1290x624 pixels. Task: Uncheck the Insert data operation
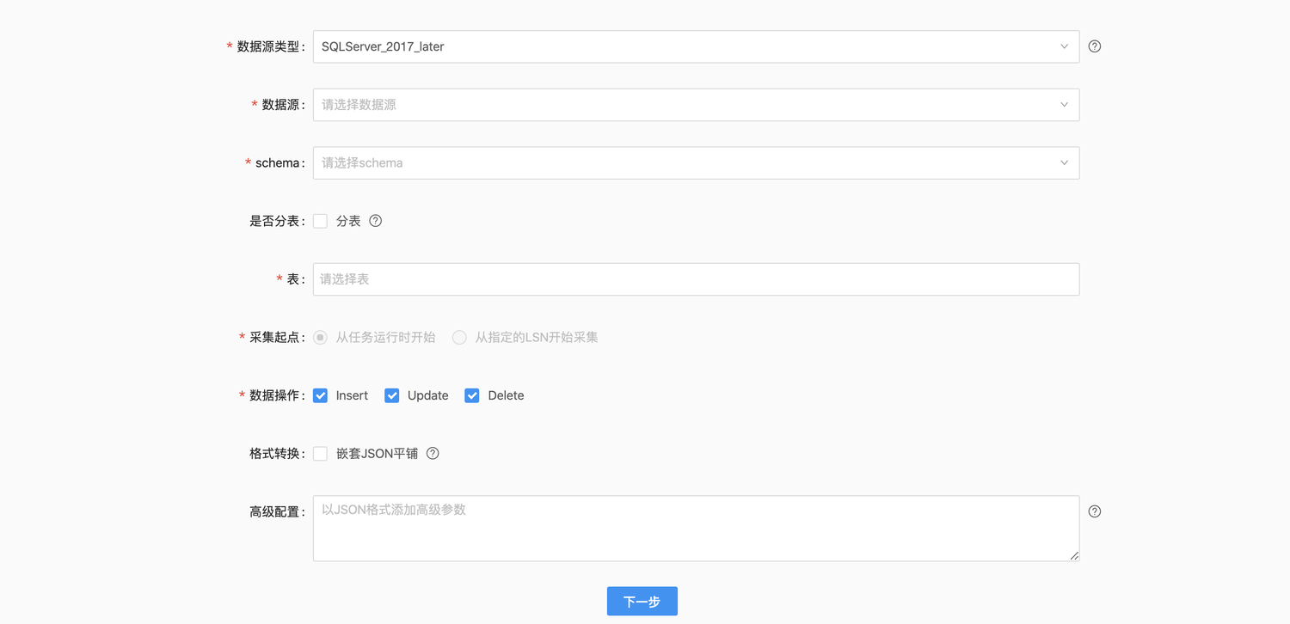(321, 395)
